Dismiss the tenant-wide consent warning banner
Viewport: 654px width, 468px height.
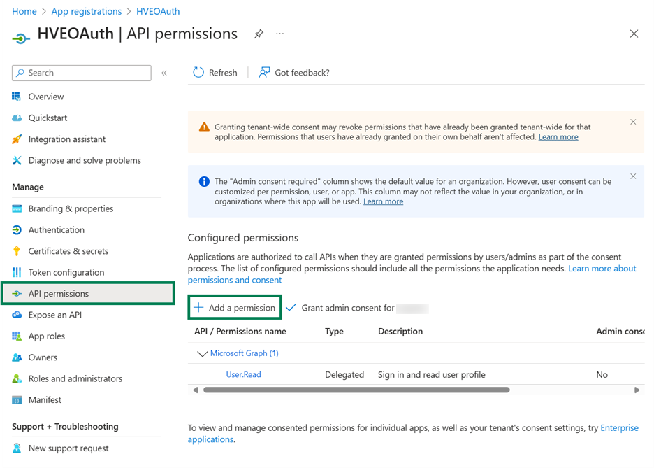(x=633, y=122)
